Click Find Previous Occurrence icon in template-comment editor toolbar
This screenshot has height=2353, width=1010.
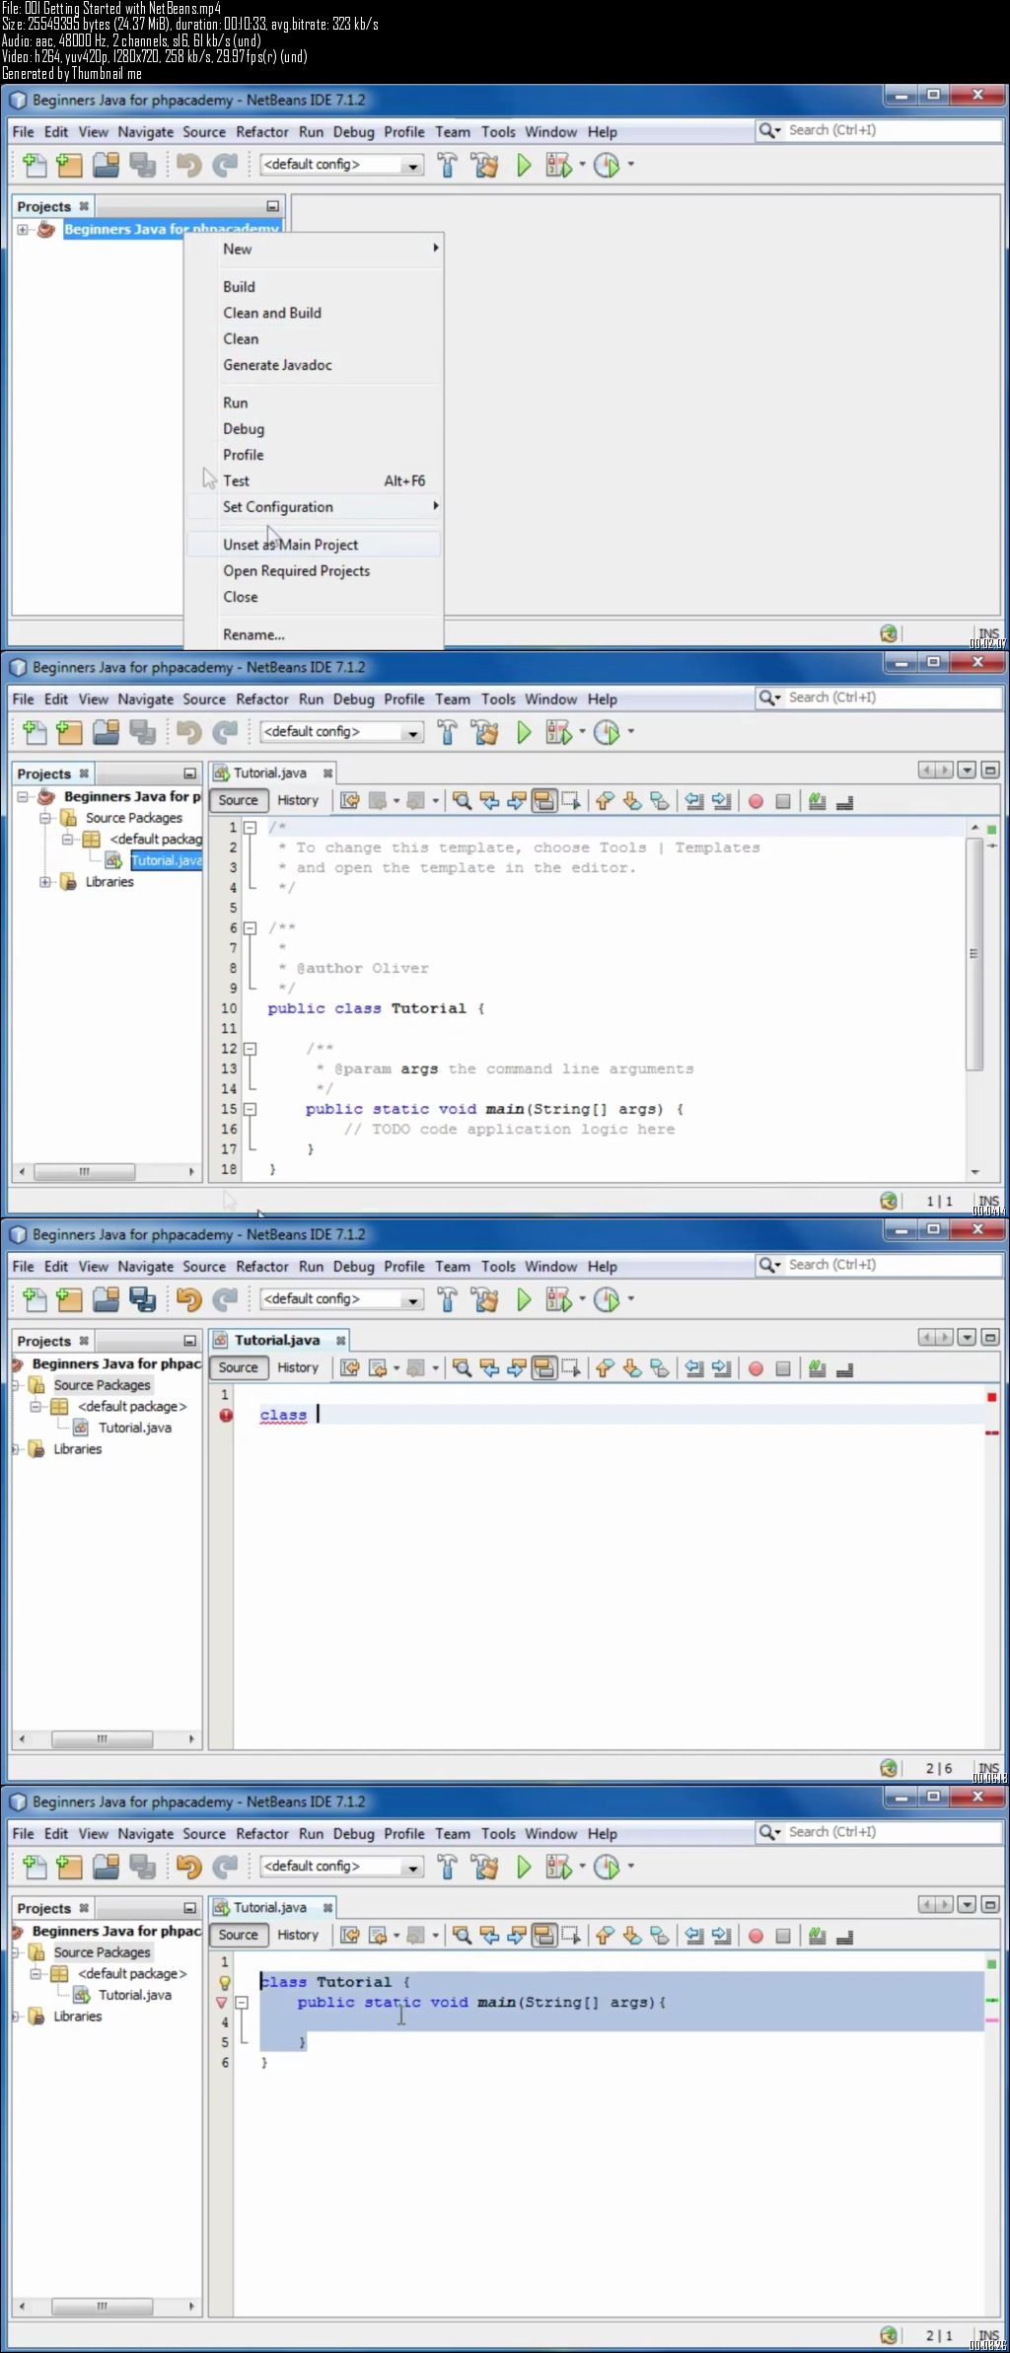click(x=489, y=801)
